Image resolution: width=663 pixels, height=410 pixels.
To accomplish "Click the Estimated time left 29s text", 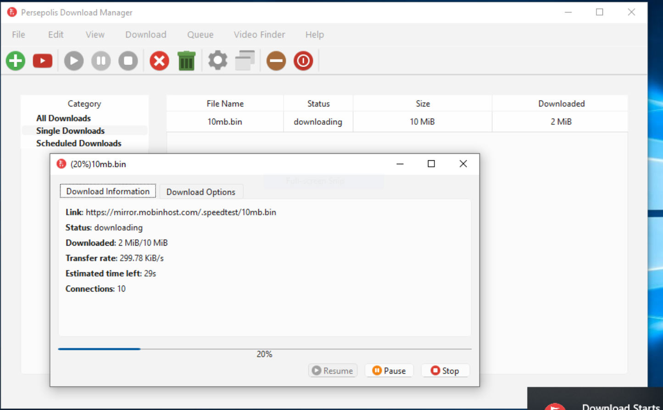I will click(x=111, y=273).
